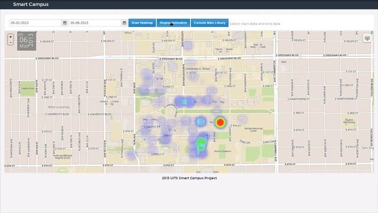Click the Display Animation button
Viewport: 378px width, 213px height.
(x=173, y=22)
